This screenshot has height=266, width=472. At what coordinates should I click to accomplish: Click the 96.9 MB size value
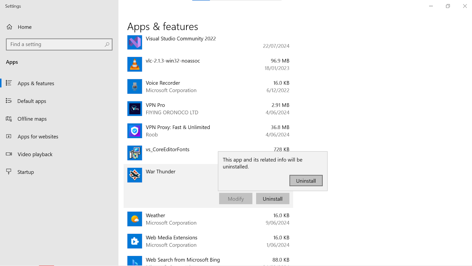pyautogui.click(x=280, y=61)
